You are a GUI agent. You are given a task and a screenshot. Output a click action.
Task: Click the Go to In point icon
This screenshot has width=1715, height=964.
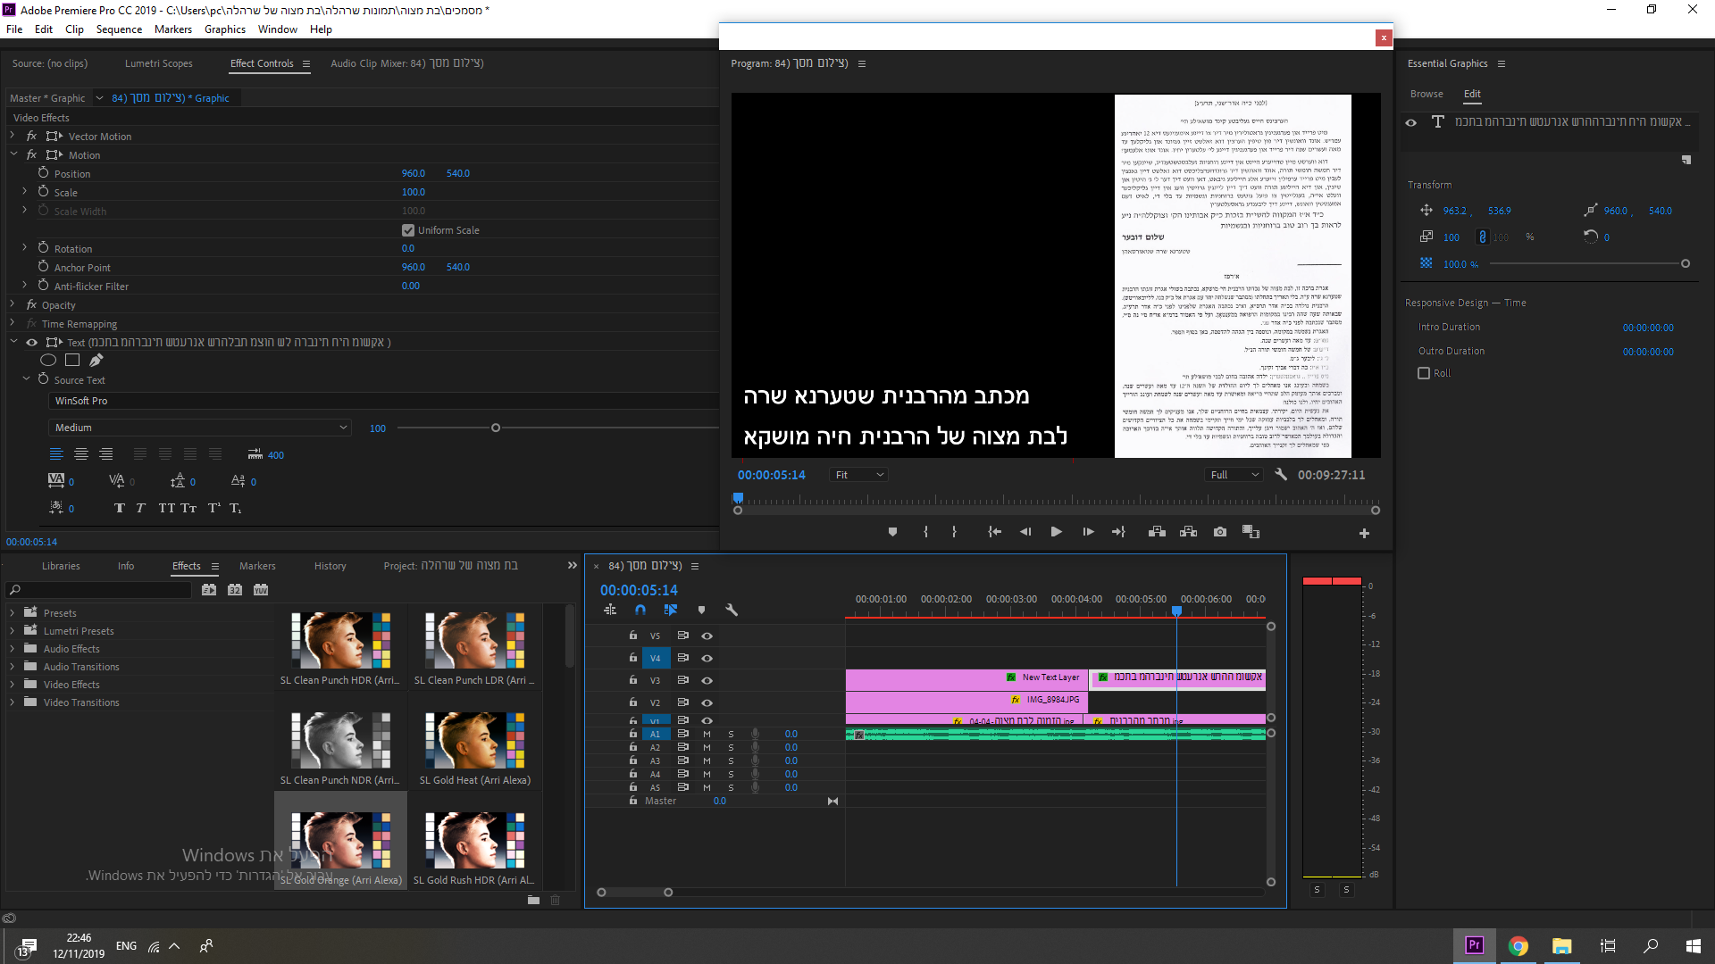994,532
